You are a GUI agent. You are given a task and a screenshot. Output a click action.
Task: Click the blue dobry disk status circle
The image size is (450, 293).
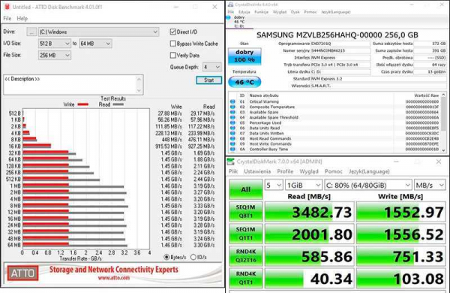click(228, 17)
